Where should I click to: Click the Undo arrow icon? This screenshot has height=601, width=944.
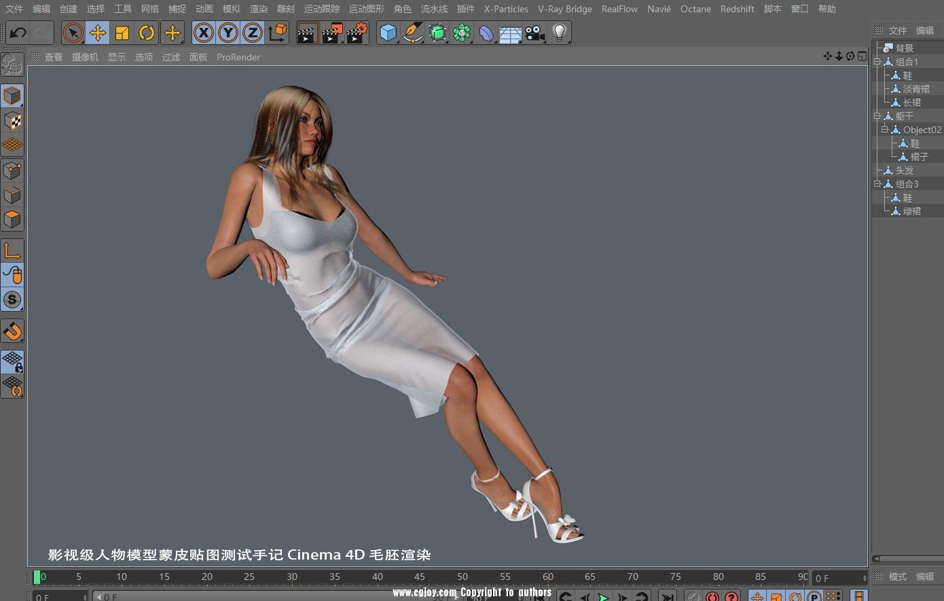pos(18,33)
